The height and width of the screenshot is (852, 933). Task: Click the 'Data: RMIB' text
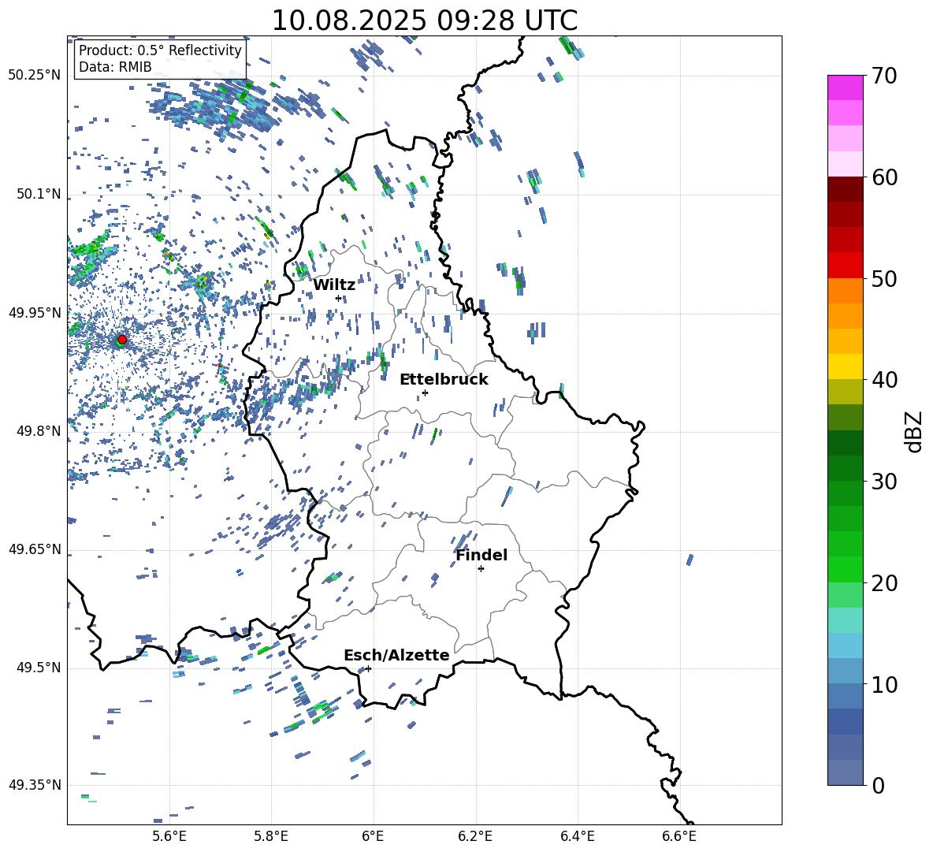(x=115, y=67)
